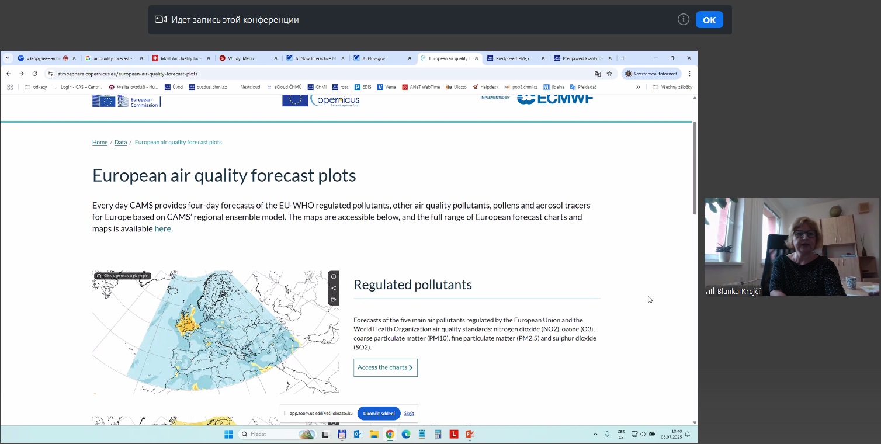Click the Access the charts button
The image size is (881, 444).
(x=386, y=367)
